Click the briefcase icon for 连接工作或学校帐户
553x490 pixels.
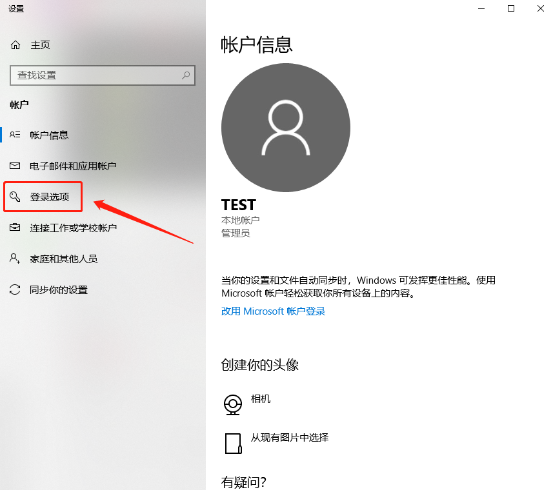point(15,228)
